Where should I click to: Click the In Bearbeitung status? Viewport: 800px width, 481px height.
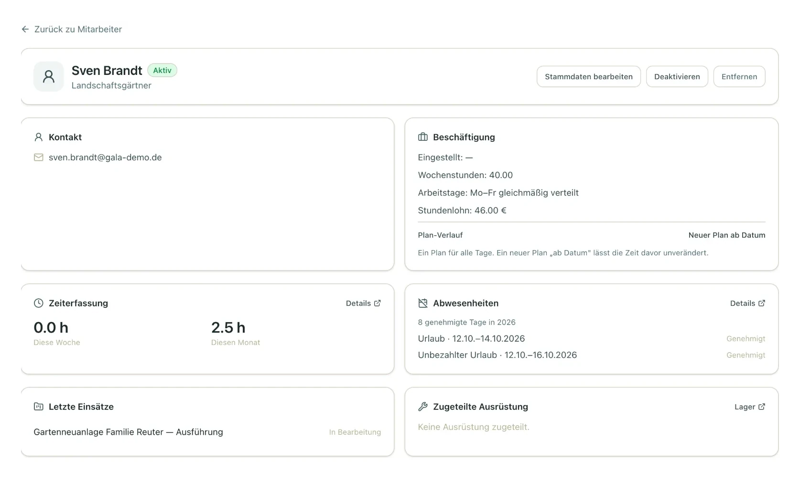tap(355, 432)
